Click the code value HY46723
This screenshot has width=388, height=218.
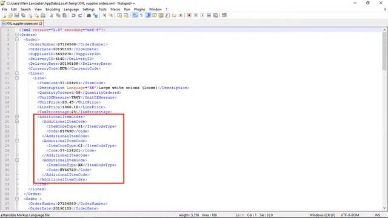[68, 170]
